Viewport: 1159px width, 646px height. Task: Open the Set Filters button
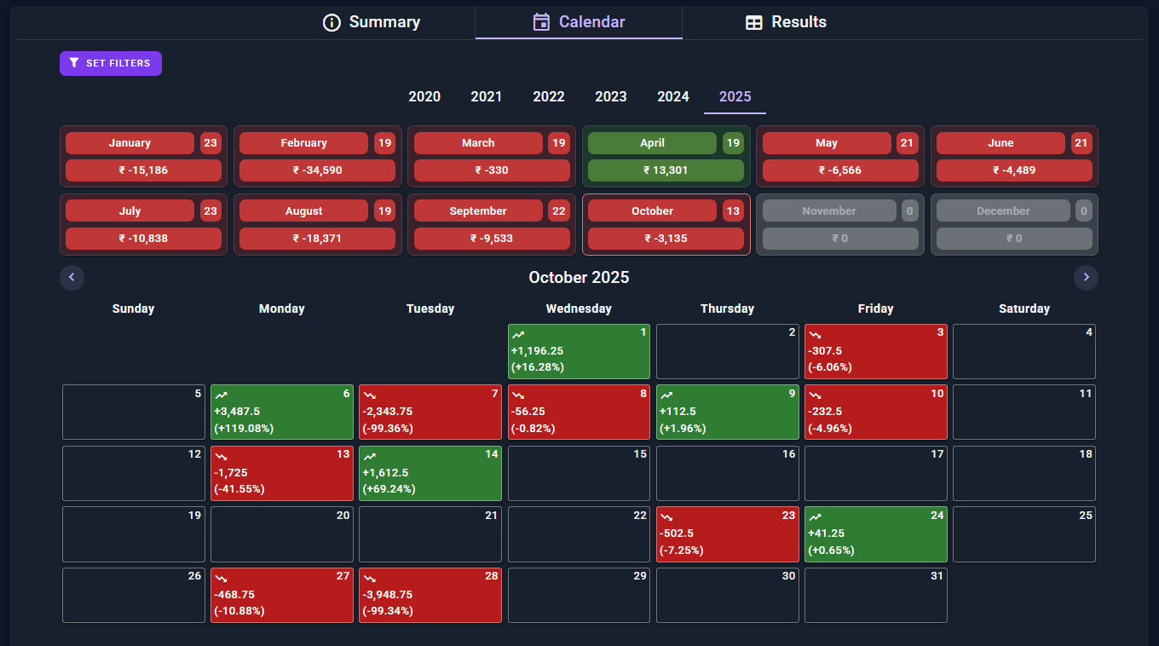coord(111,63)
